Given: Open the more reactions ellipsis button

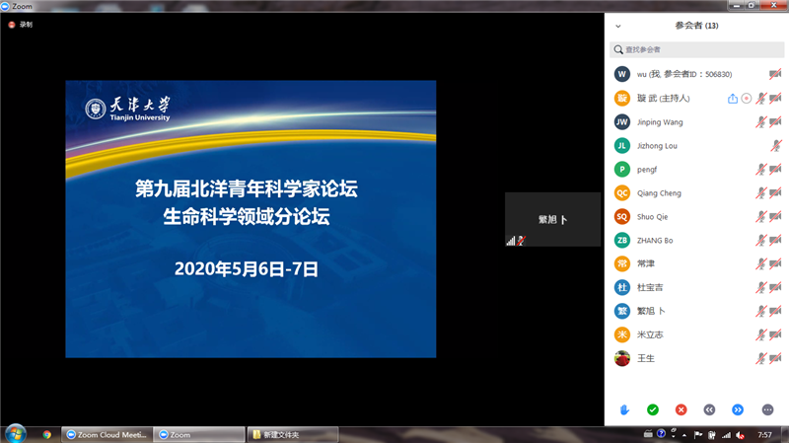Looking at the screenshot, I should click(x=767, y=409).
